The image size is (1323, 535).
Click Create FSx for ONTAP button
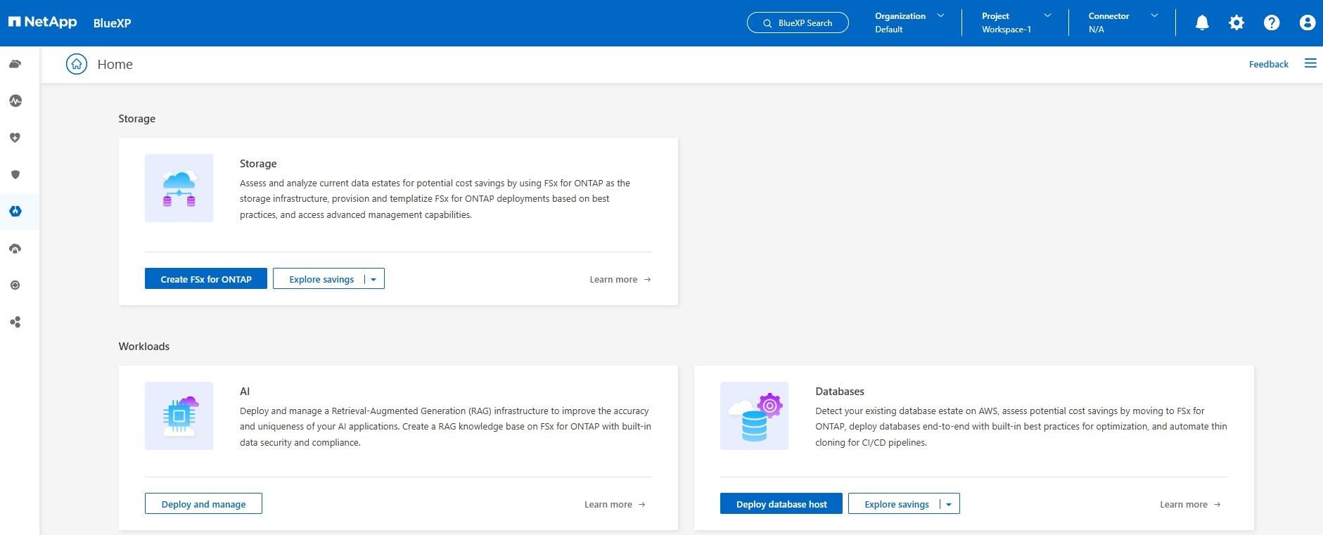pos(206,279)
